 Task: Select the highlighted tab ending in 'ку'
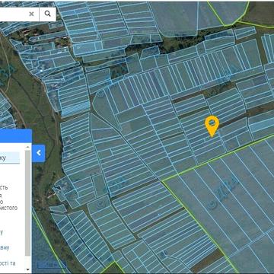[x=10, y=158]
